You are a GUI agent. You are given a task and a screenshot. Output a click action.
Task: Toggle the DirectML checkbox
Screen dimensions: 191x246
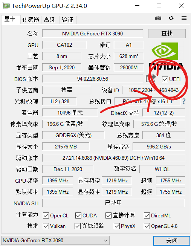(x=147, y=215)
